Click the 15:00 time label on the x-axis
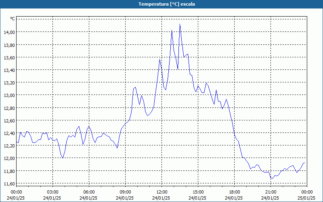Viewport: 323px width, 202px height. [x=198, y=191]
